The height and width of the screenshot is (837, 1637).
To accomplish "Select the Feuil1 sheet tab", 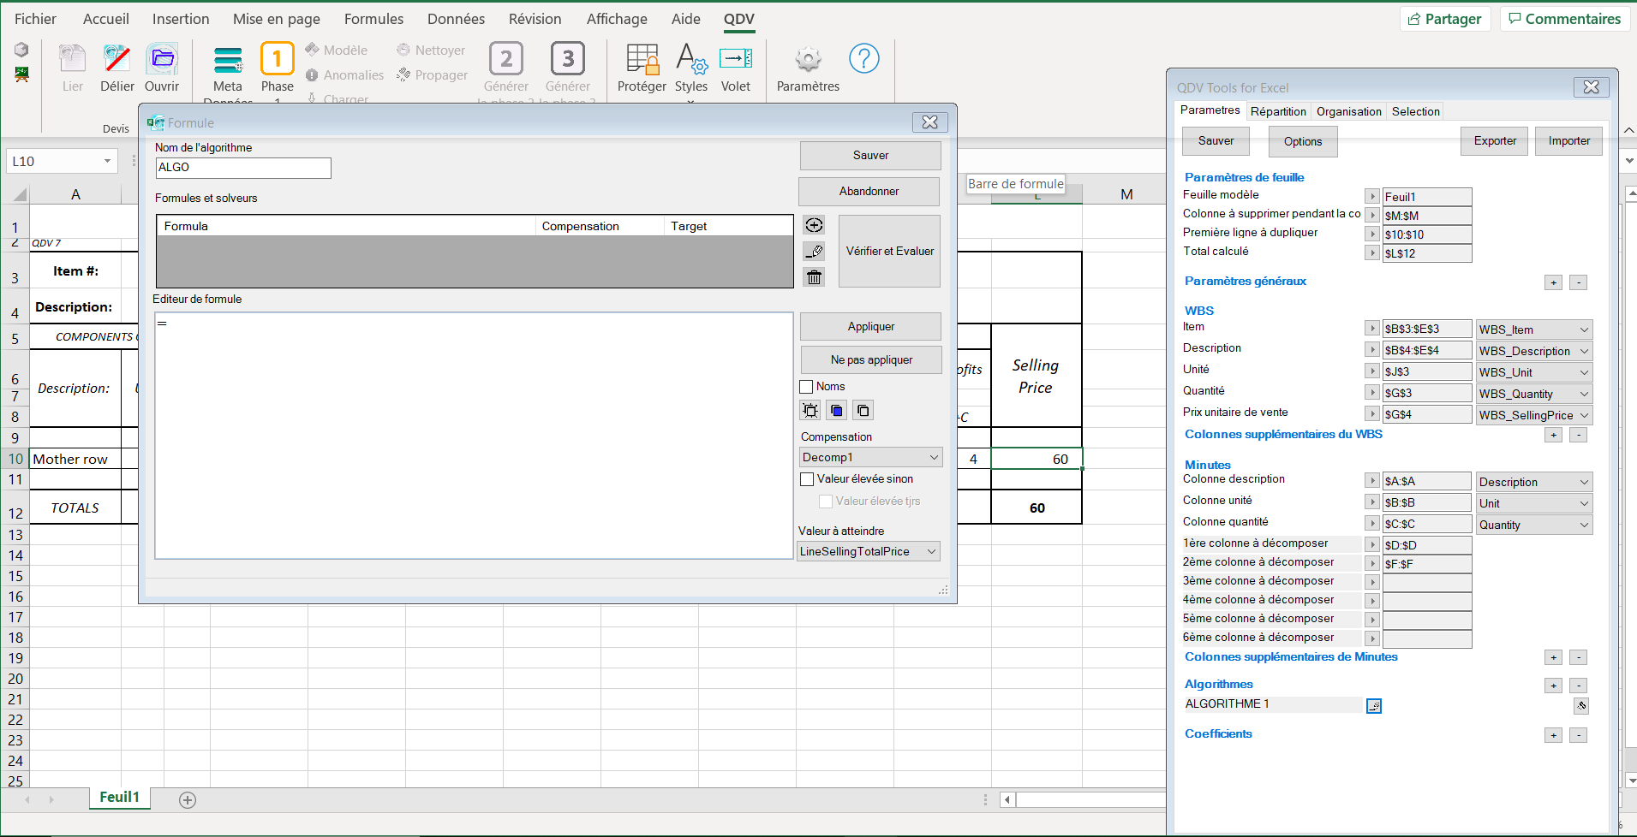I will (119, 798).
